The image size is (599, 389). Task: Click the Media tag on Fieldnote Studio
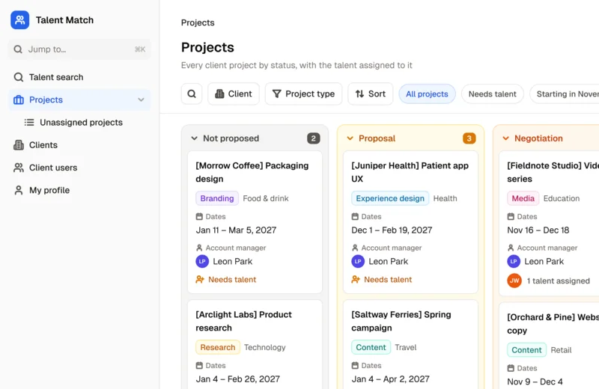pyautogui.click(x=523, y=198)
